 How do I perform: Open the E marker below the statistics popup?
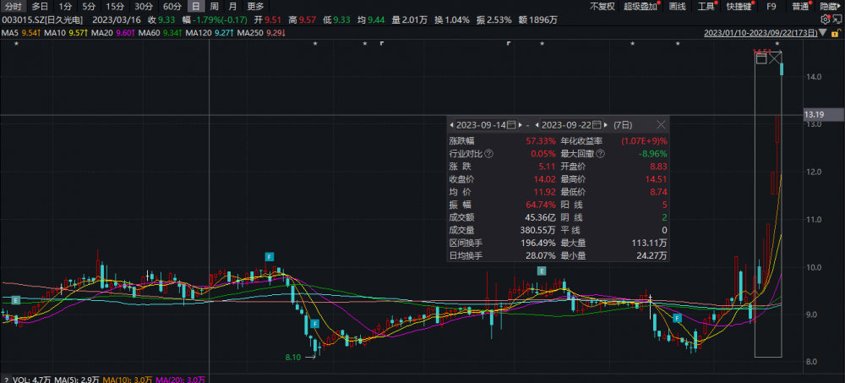click(542, 271)
